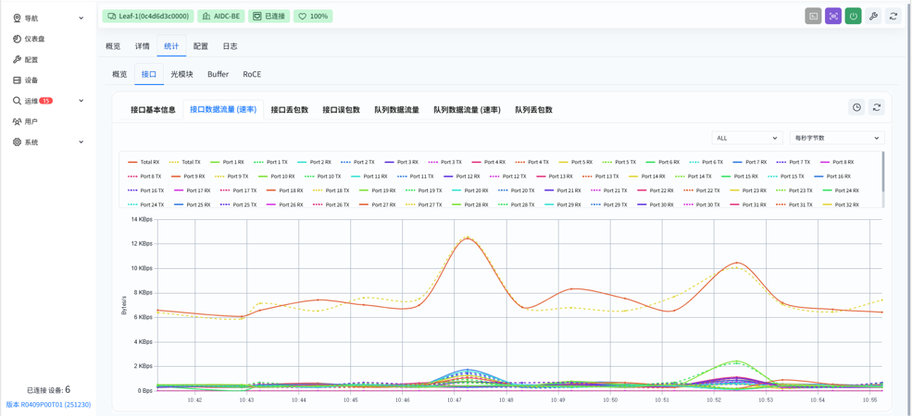This screenshot has width=912, height=416.
Task: Toggle Port 1 RX legend entry
Action: point(227,162)
